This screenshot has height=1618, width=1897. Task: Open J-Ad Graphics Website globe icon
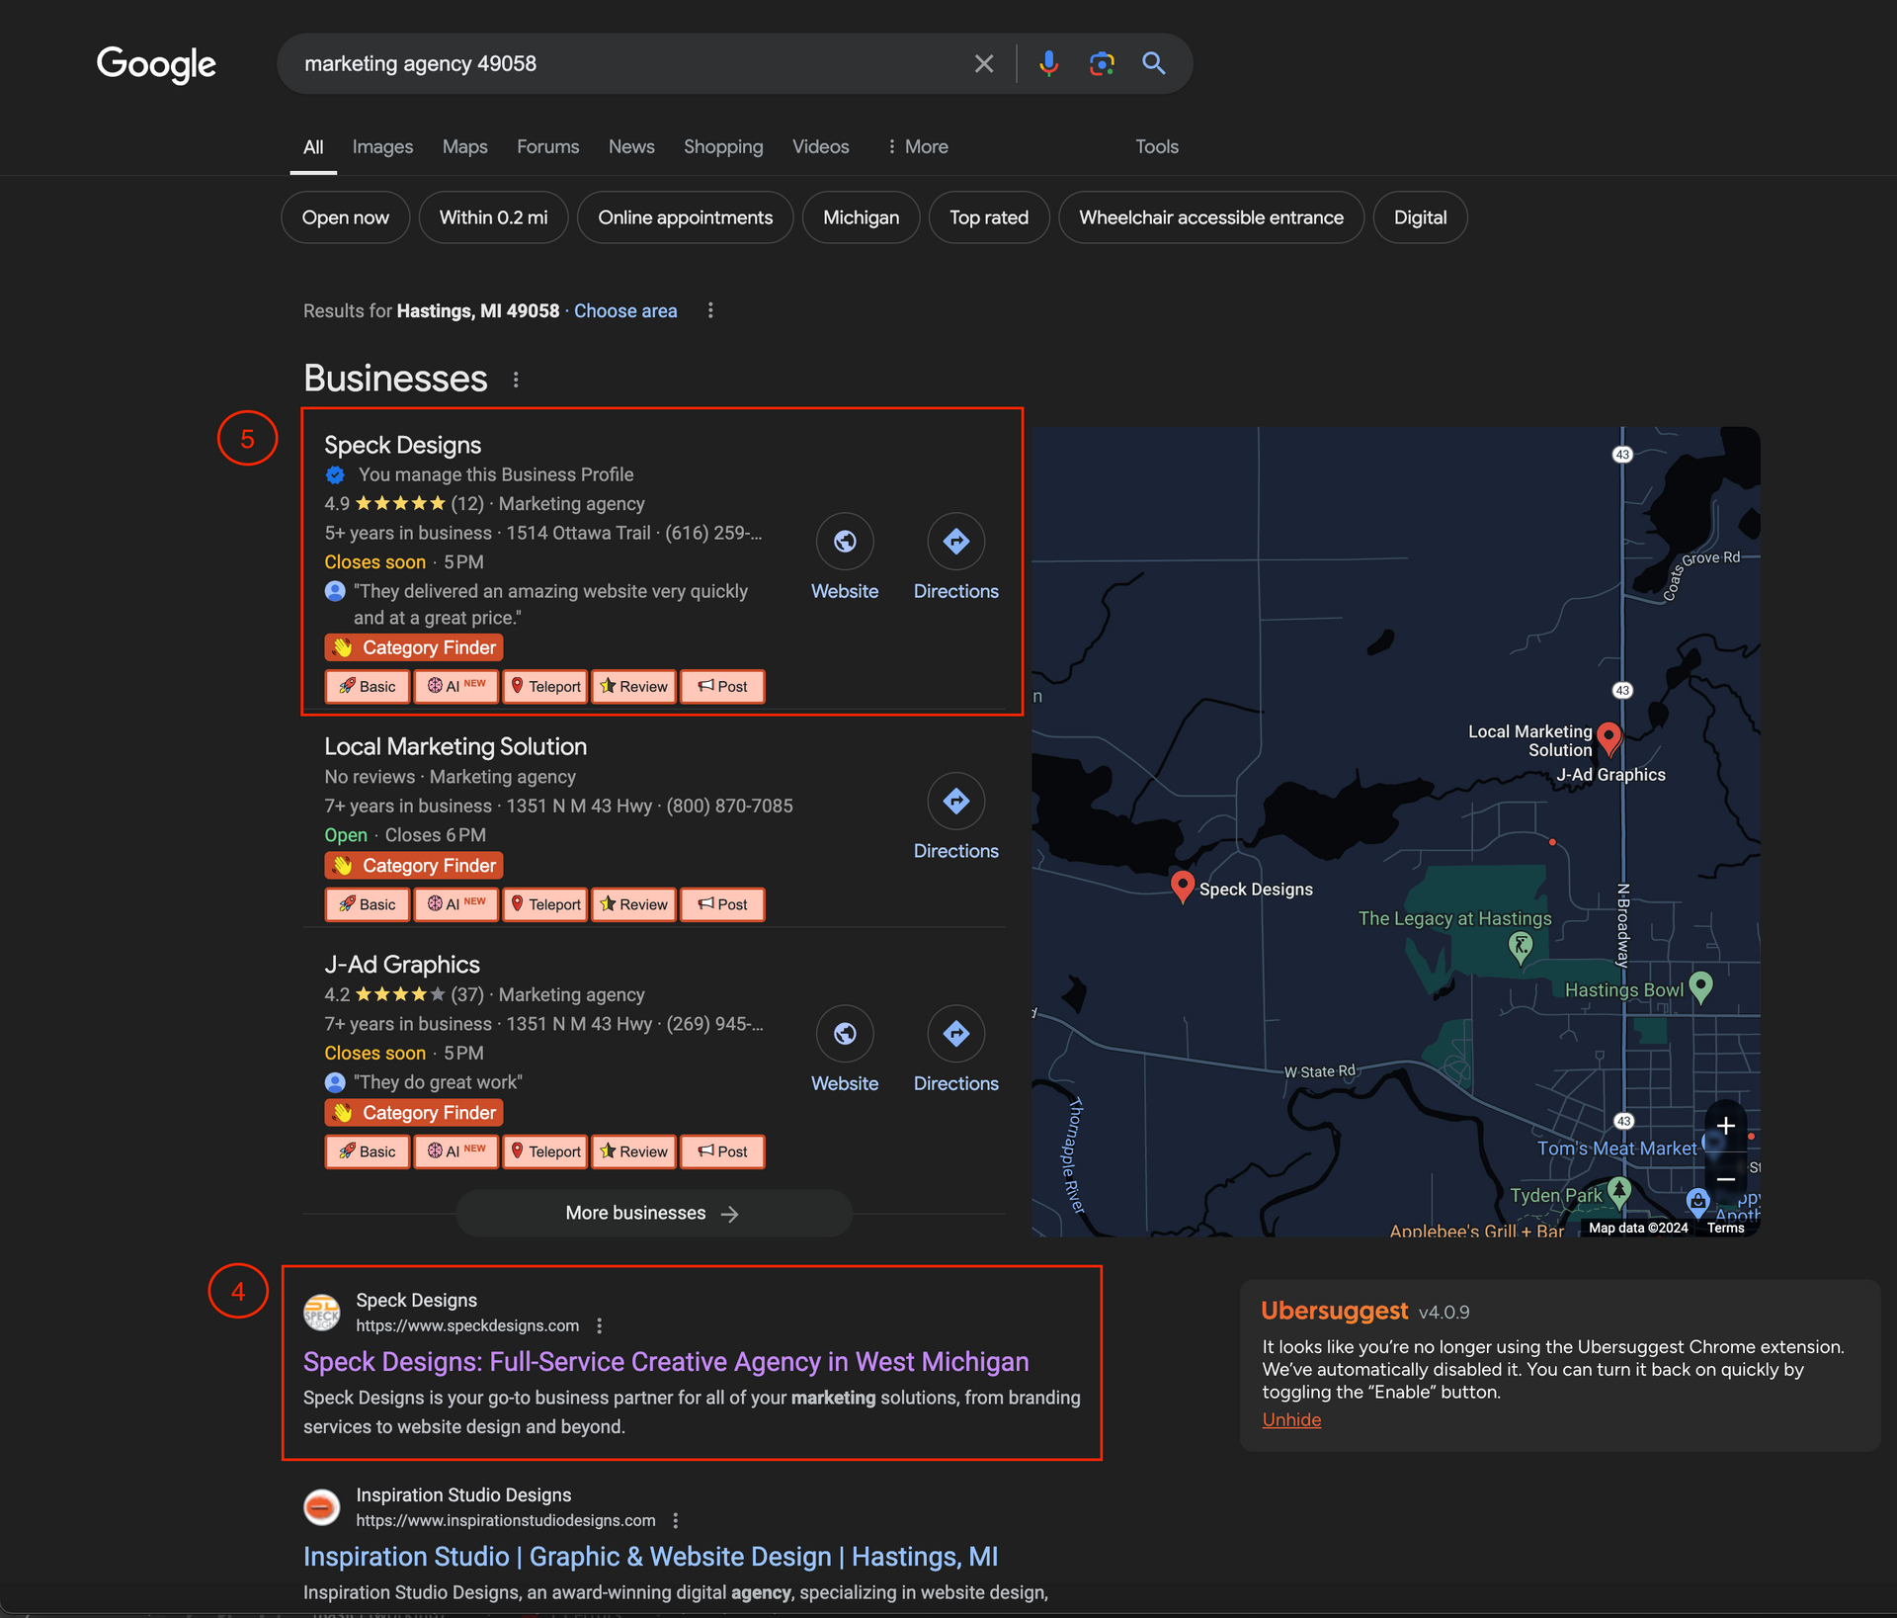point(845,1034)
